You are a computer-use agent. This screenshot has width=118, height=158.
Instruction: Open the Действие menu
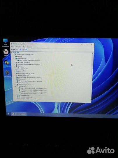click(x=19, y=47)
